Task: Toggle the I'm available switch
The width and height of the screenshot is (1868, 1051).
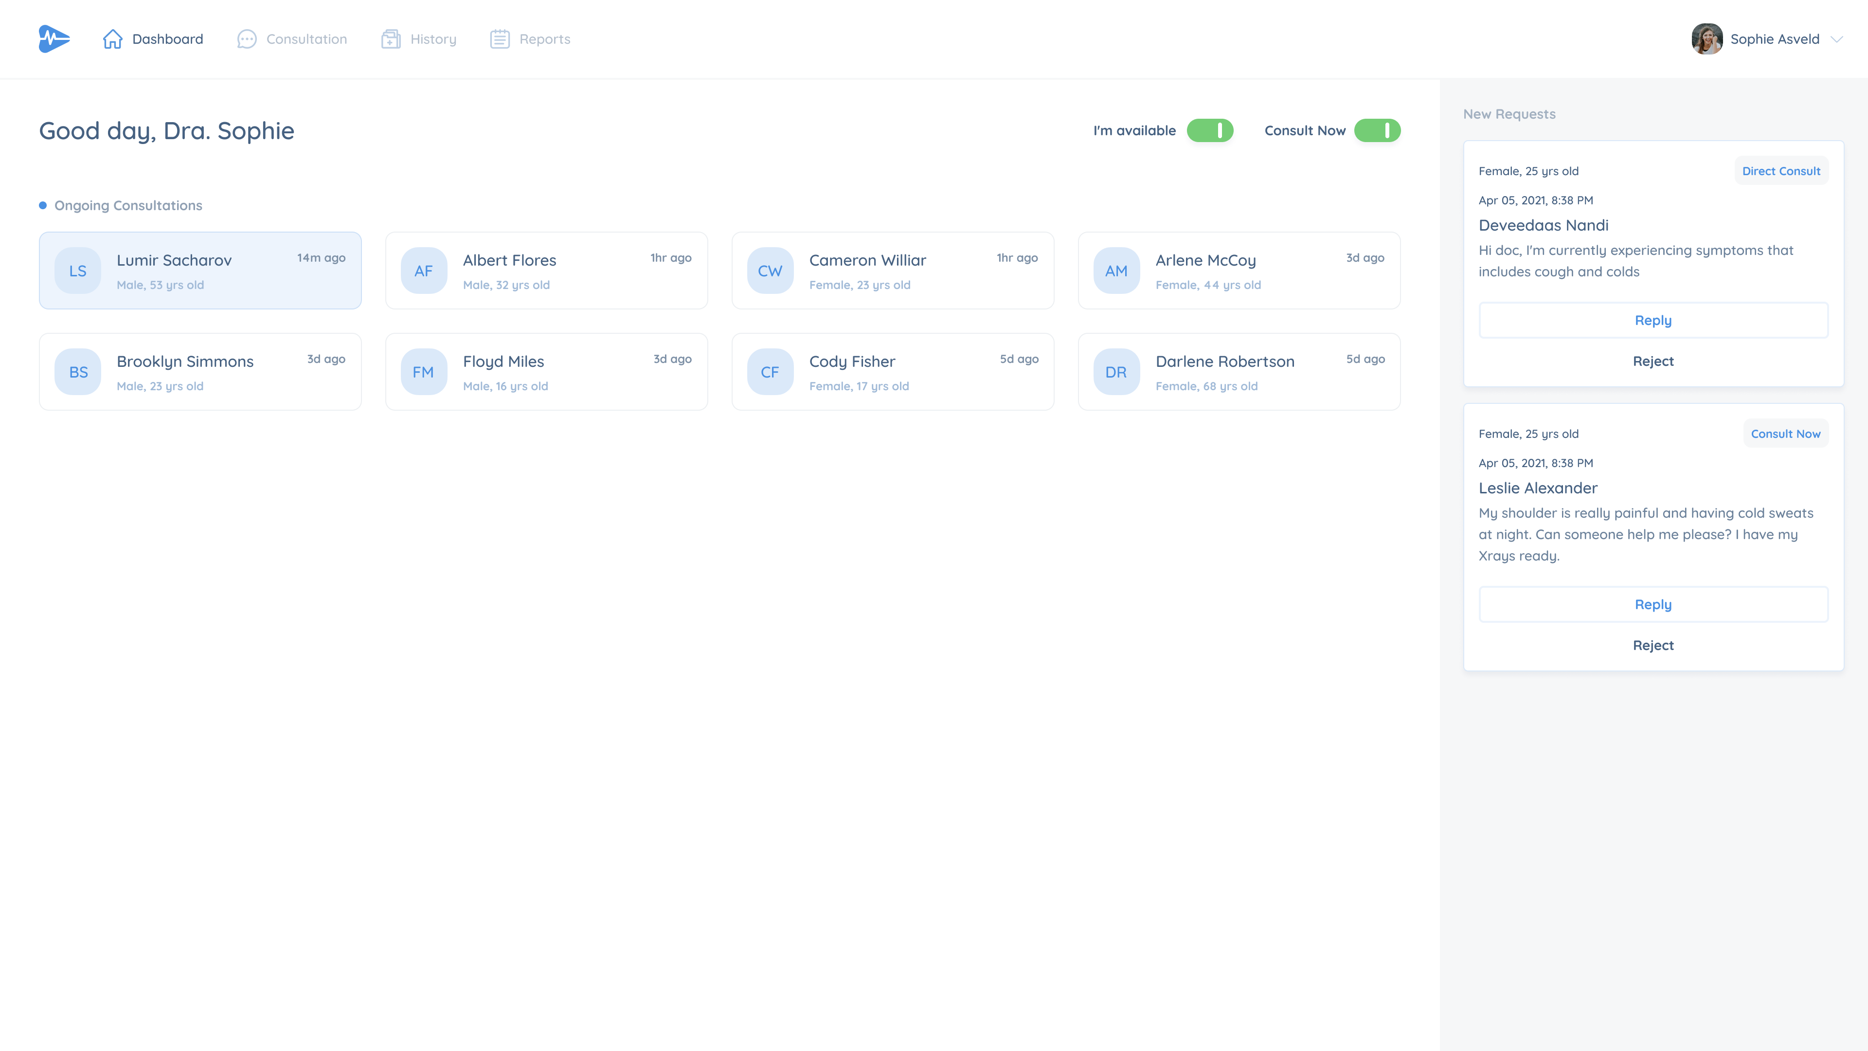Action: pyautogui.click(x=1209, y=130)
